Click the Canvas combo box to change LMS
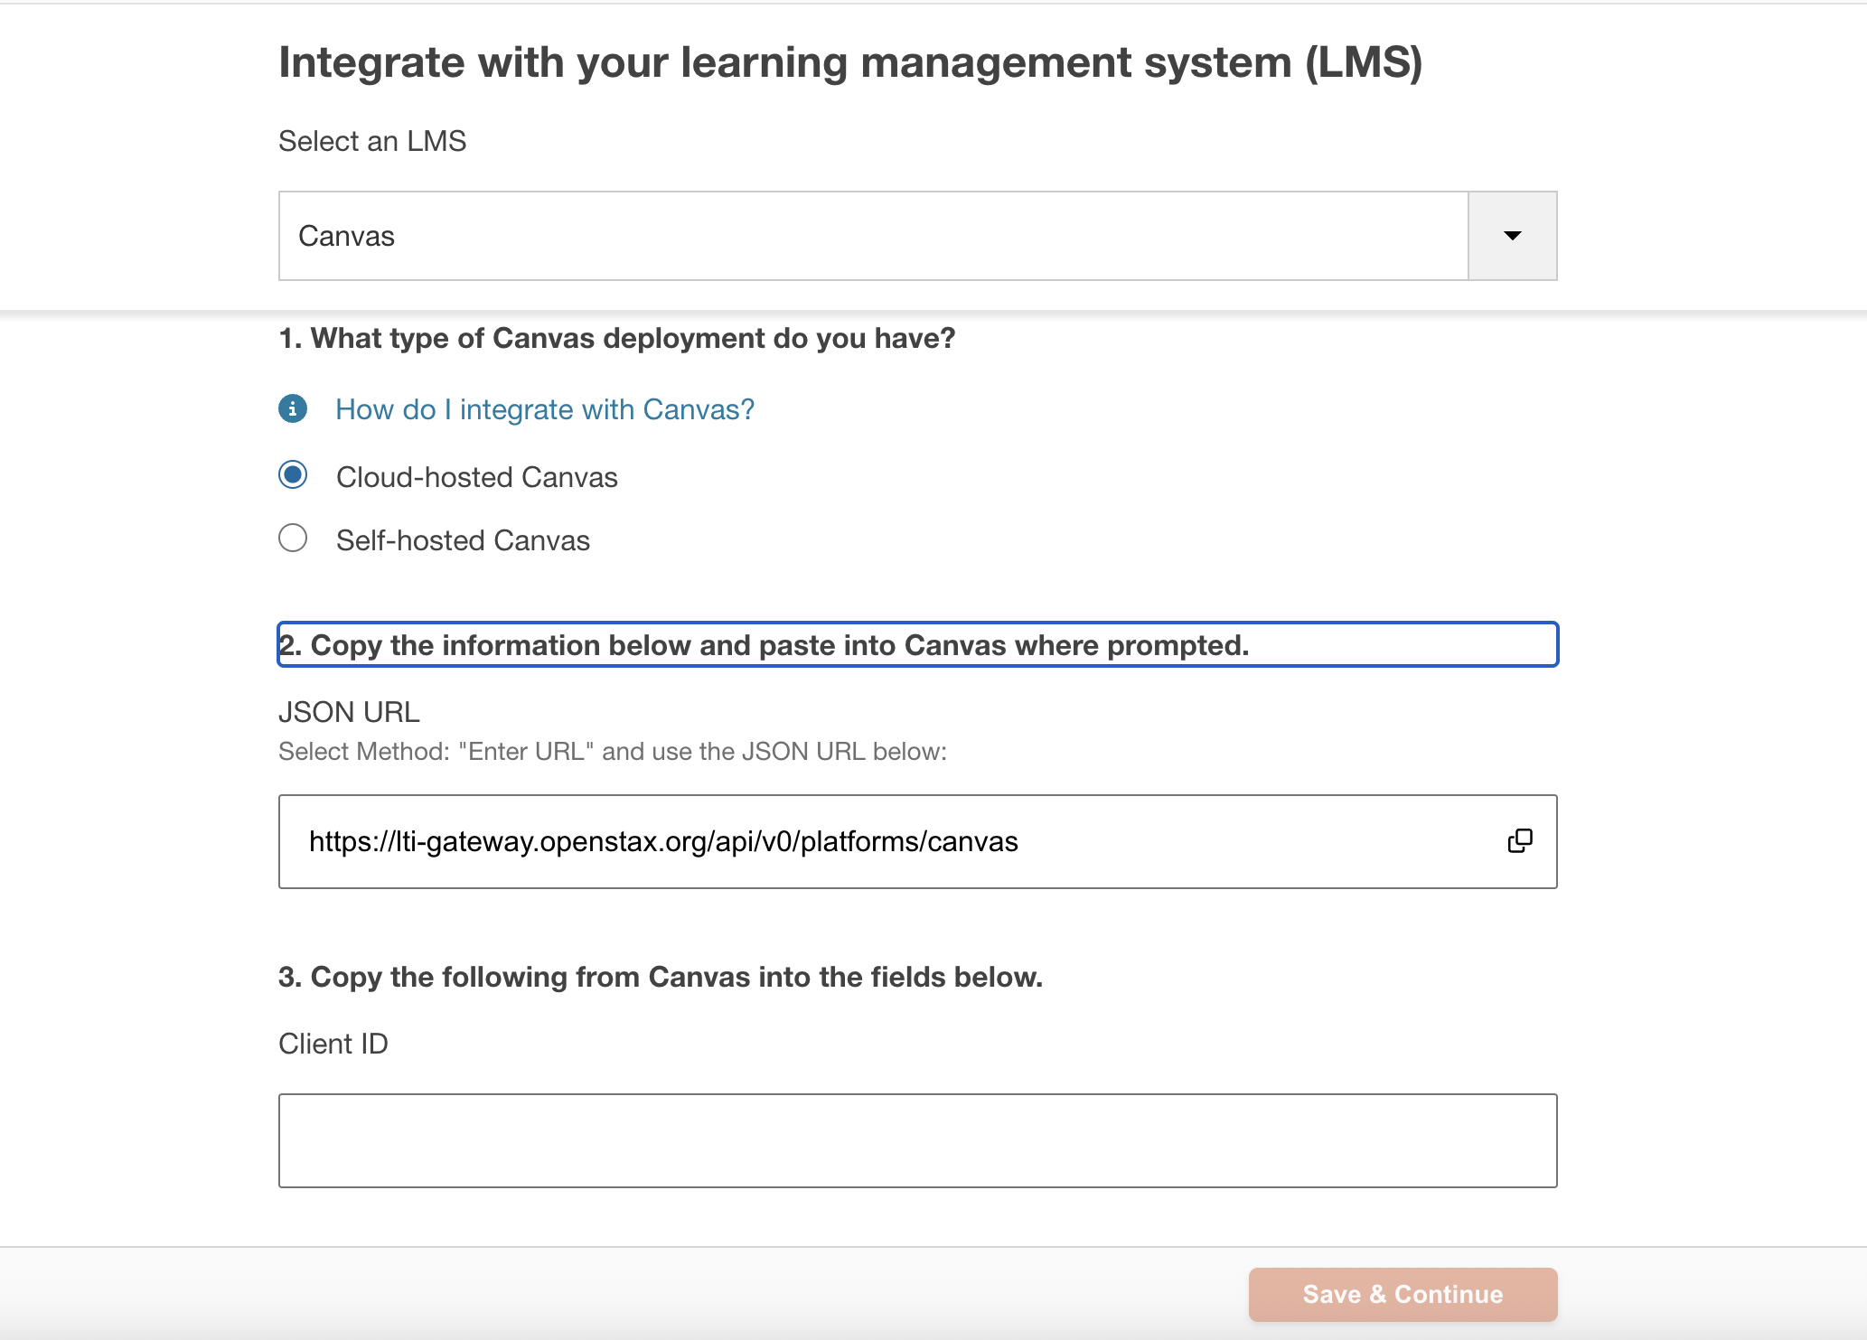 (873, 235)
